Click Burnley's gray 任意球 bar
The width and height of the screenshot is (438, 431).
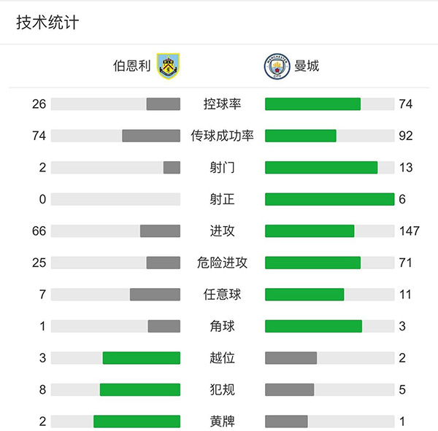tap(155, 295)
